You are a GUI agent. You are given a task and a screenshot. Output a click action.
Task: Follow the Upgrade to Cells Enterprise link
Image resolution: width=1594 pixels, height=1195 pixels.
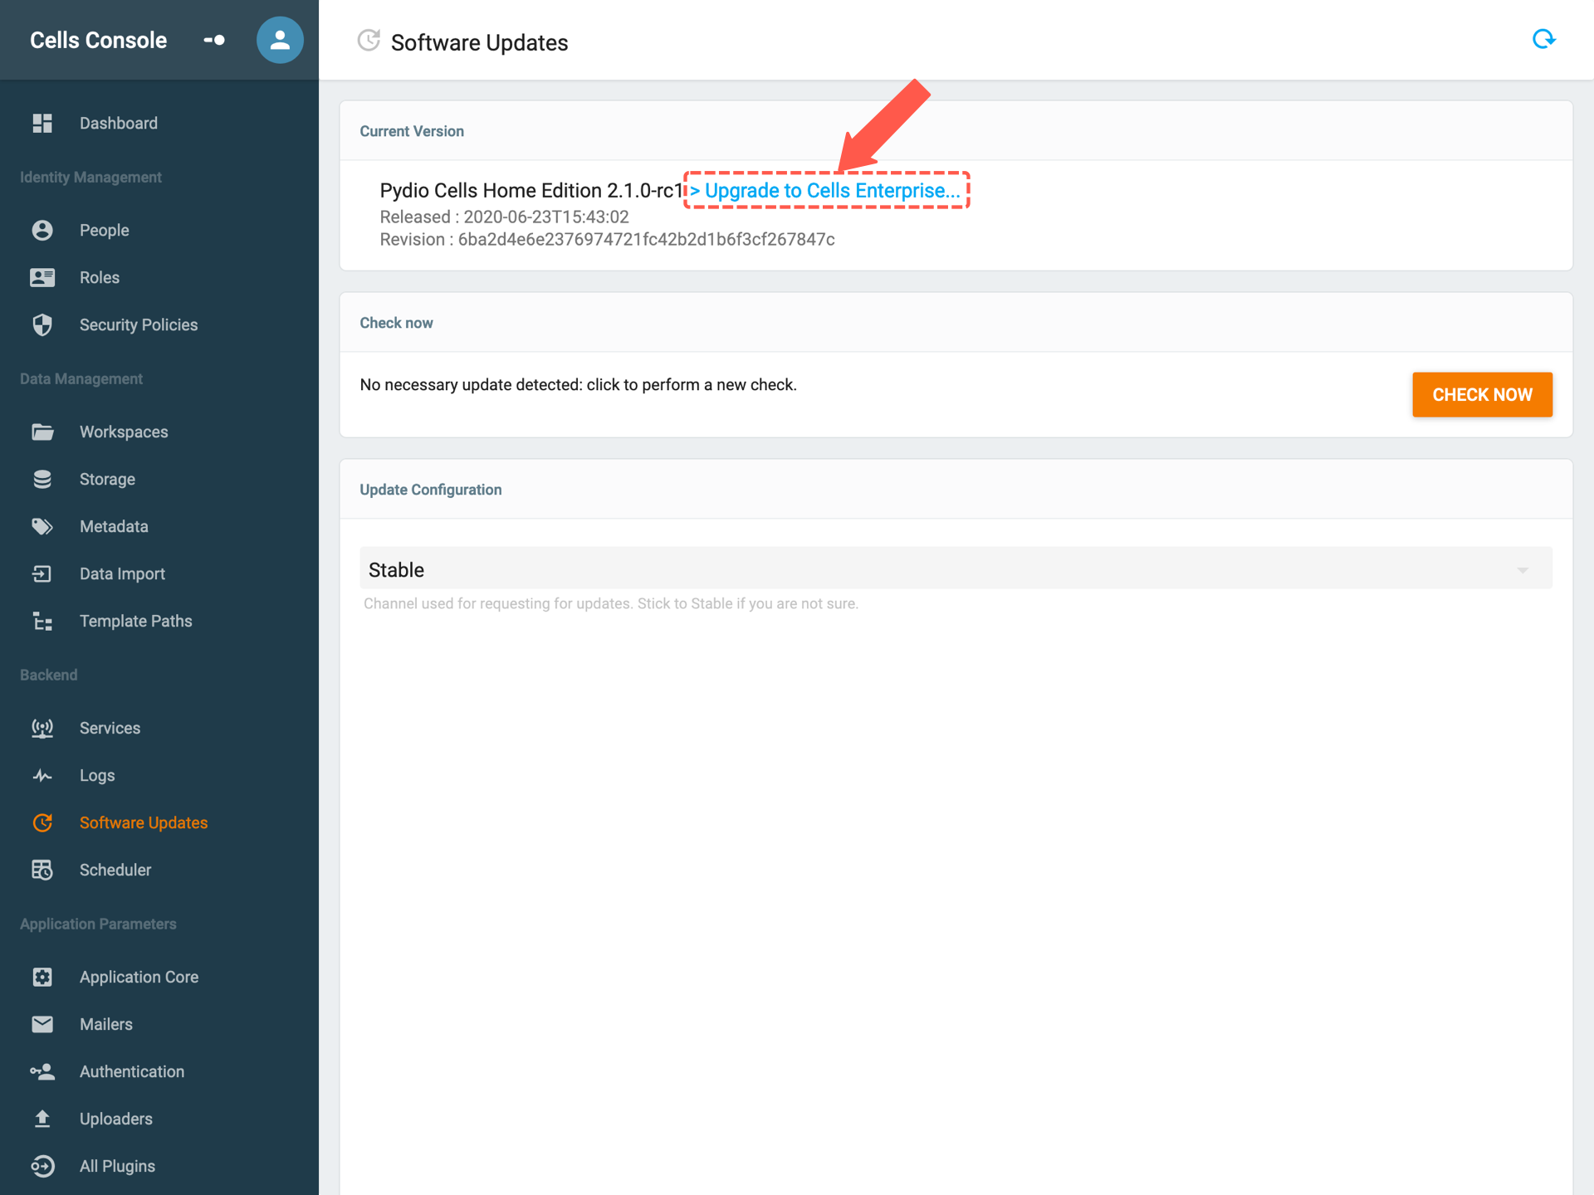825,190
